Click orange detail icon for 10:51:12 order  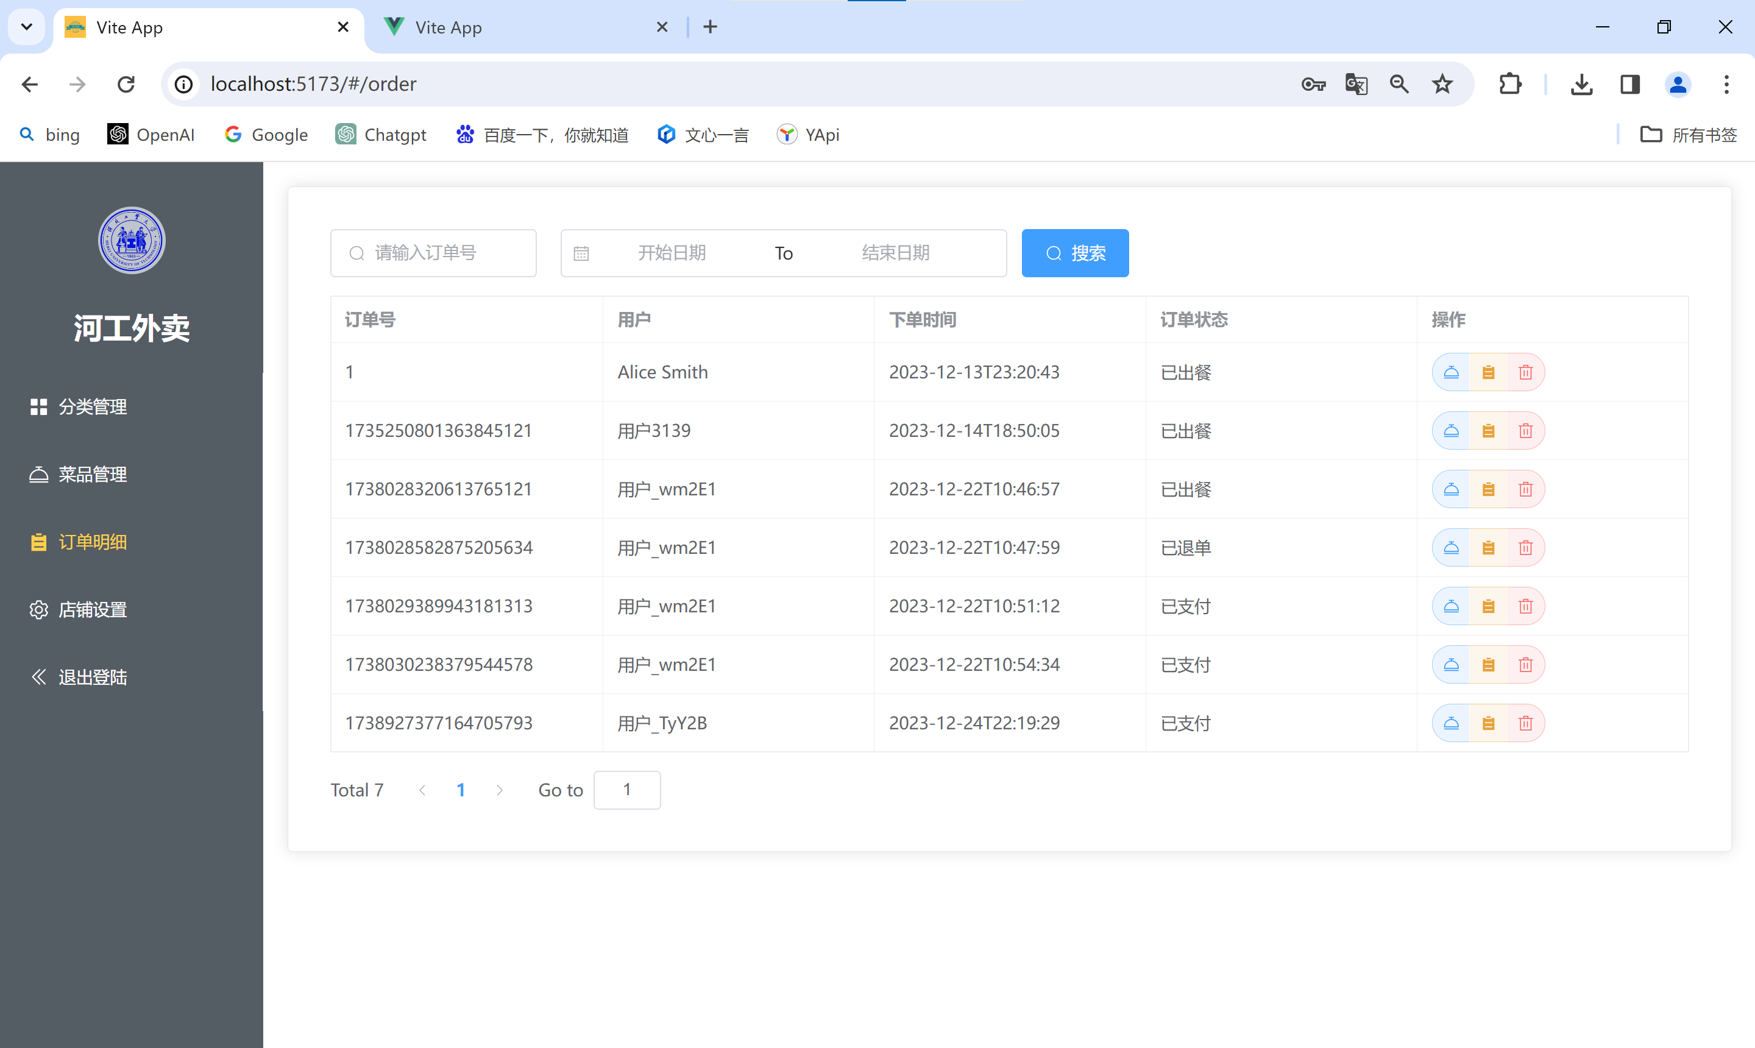[x=1488, y=607]
